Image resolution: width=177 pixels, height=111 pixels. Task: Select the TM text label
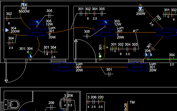tap(132, 102)
